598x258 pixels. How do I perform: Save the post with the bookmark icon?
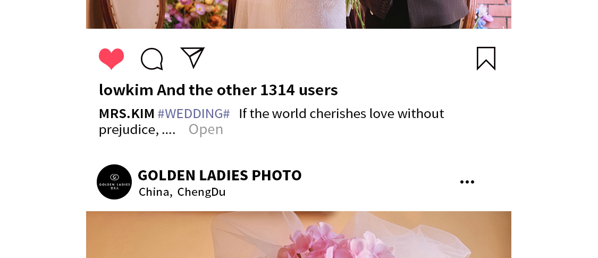point(486,59)
